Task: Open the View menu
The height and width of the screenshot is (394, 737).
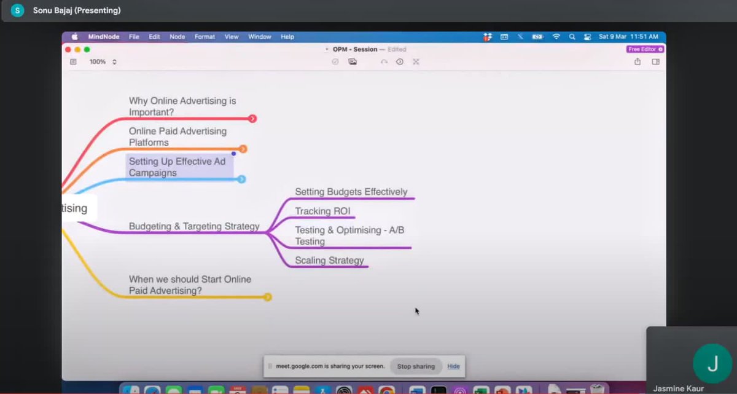Action: [232, 37]
